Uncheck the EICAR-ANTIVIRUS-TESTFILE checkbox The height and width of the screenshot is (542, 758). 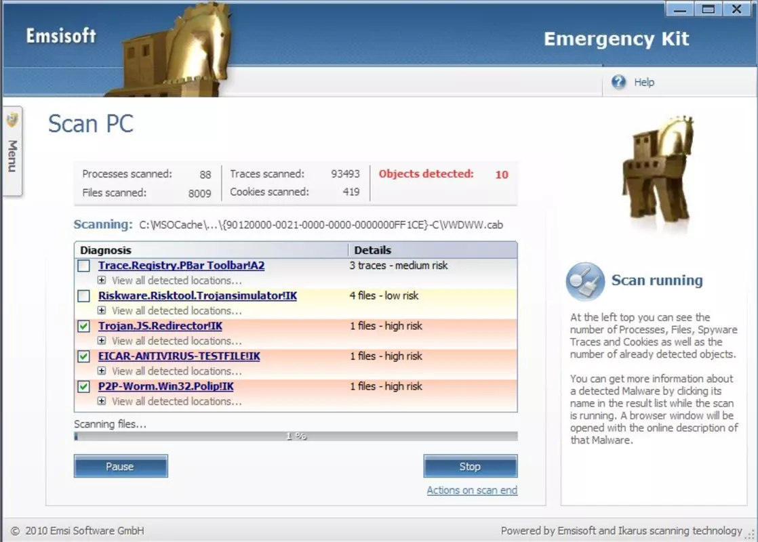(83, 356)
